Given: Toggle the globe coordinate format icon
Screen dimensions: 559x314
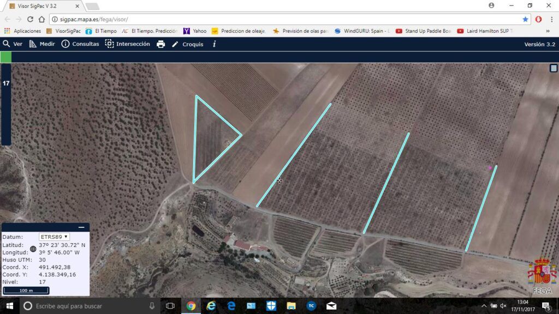Looking at the screenshot, I should pos(33,249).
